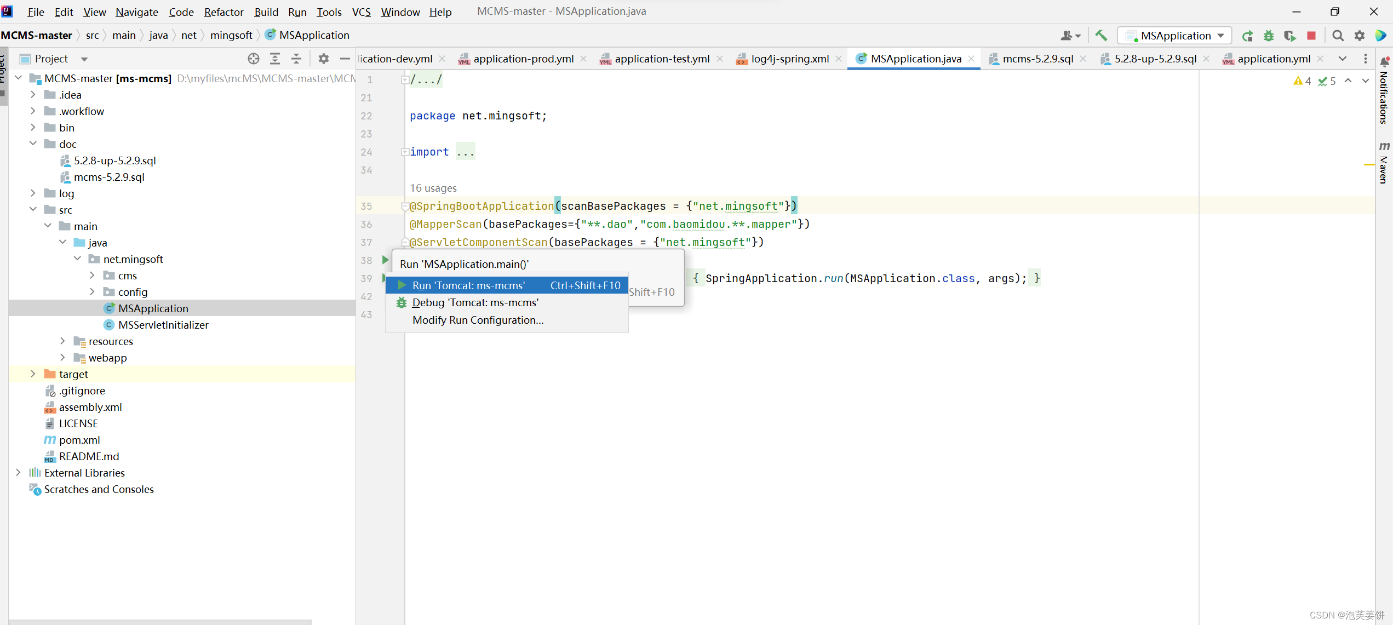
Task: Click the 16 usages inlay link
Action: coord(433,188)
